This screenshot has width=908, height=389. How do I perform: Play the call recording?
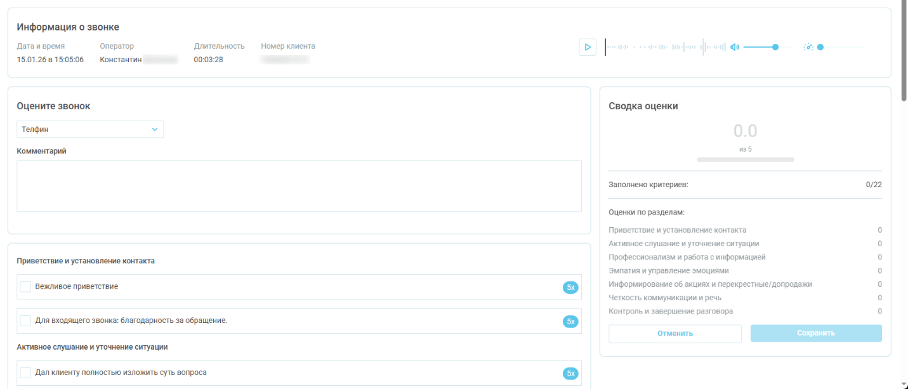588,47
